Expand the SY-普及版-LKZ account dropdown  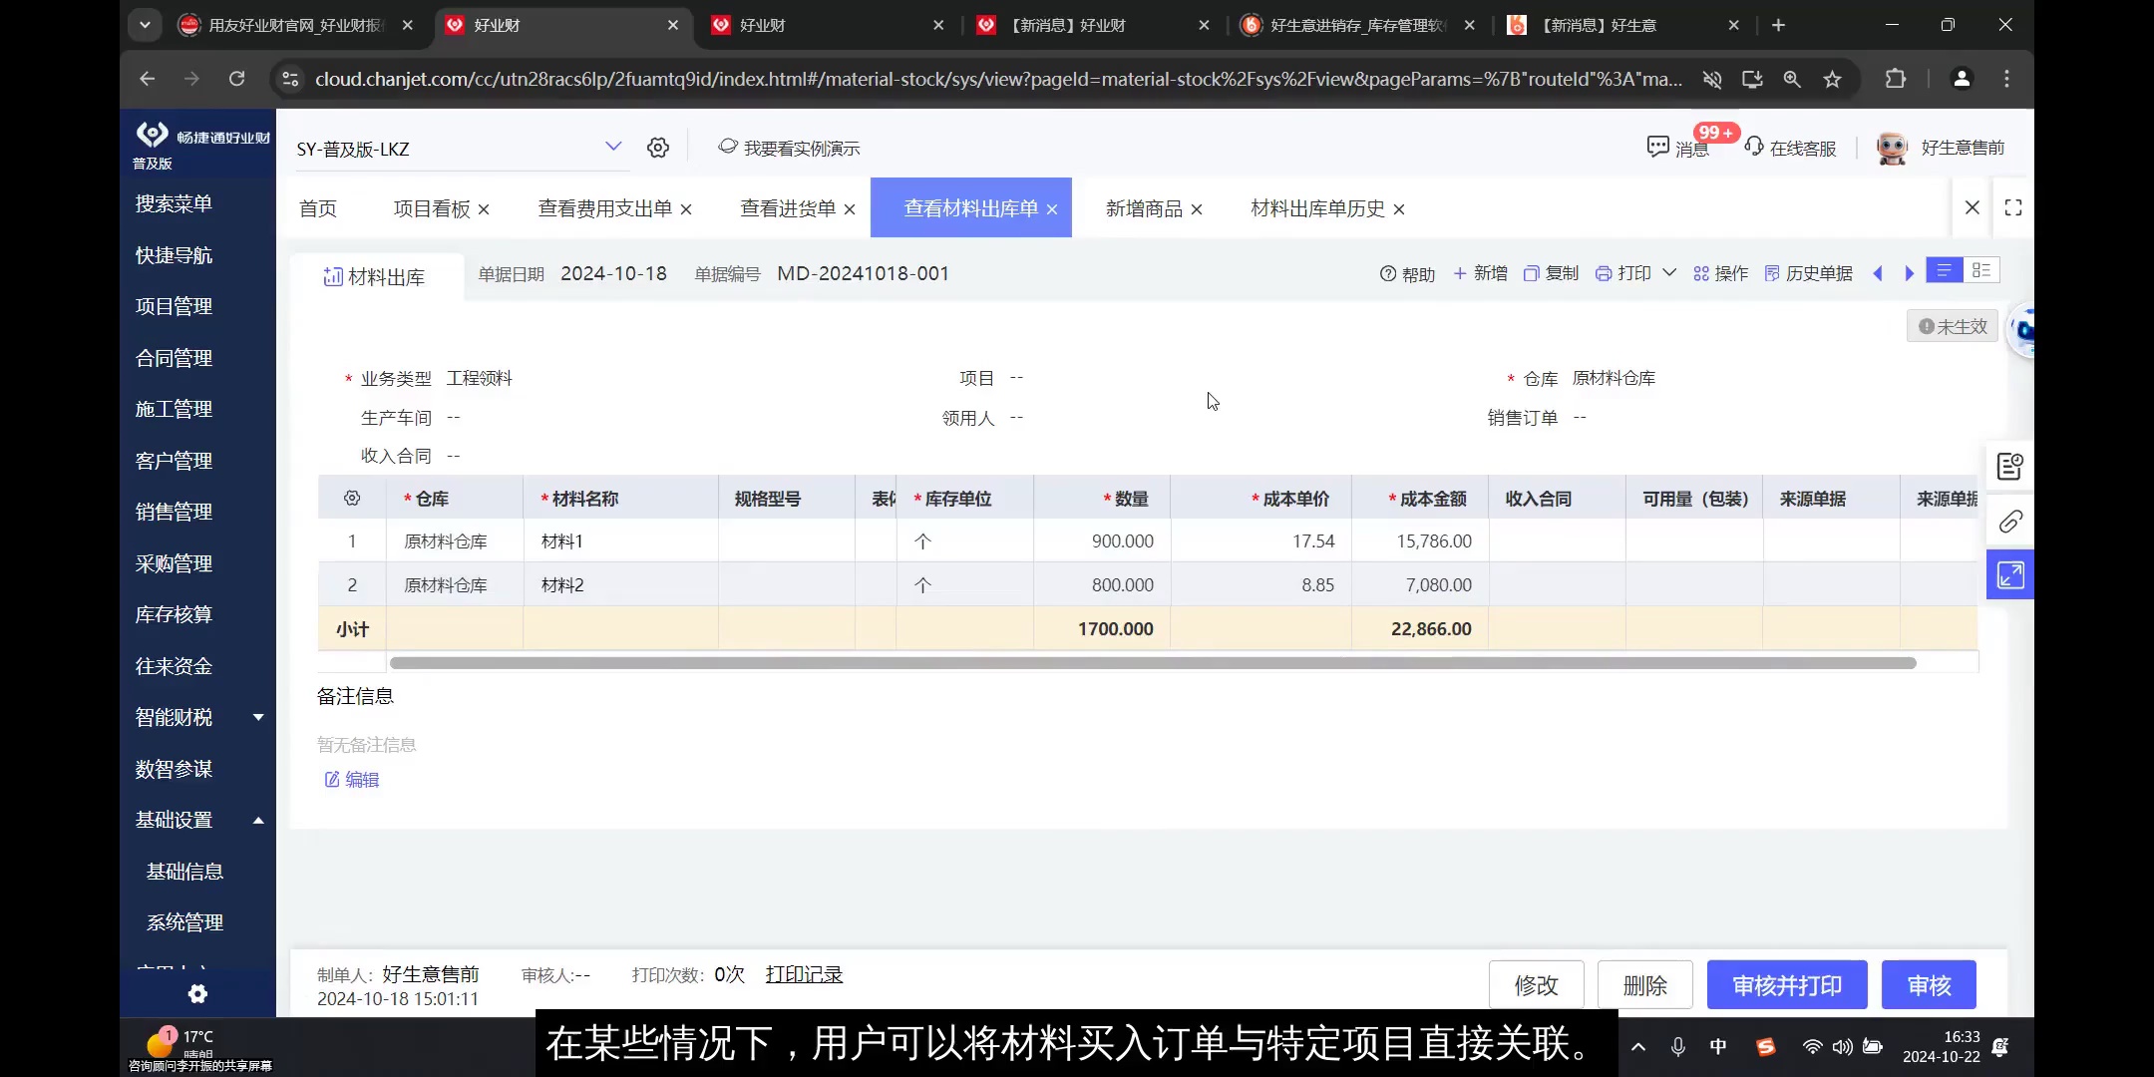point(613,147)
